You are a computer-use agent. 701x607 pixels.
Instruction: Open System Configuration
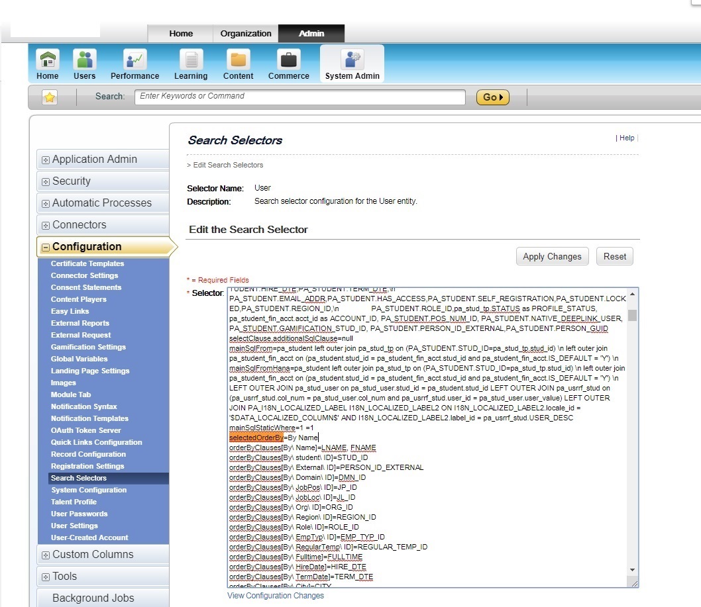(x=89, y=490)
